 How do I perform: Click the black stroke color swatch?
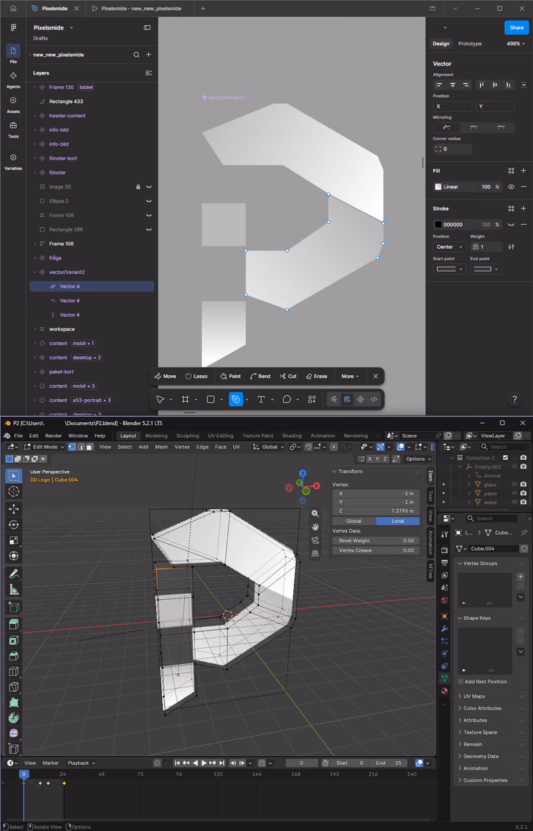pyautogui.click(x=438, y=225)
